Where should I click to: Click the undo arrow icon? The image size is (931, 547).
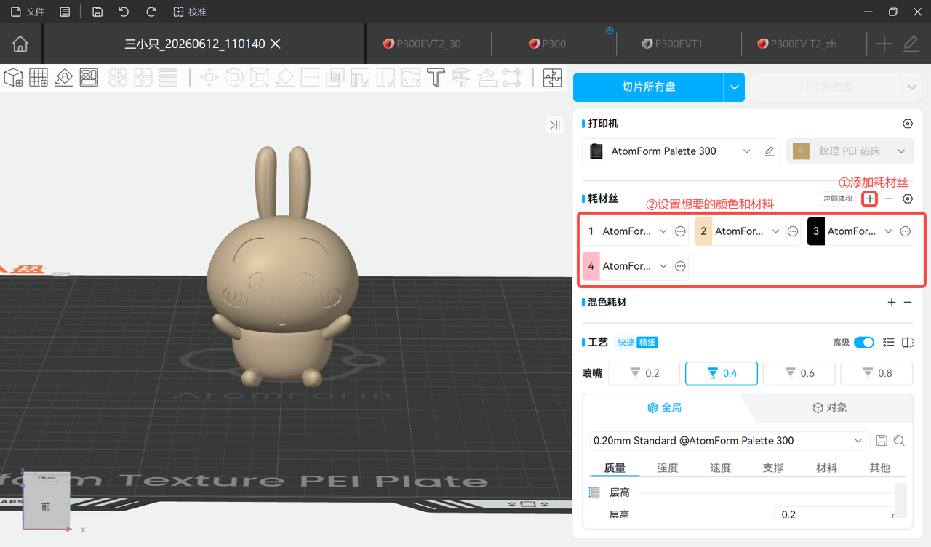click(124, 12)
